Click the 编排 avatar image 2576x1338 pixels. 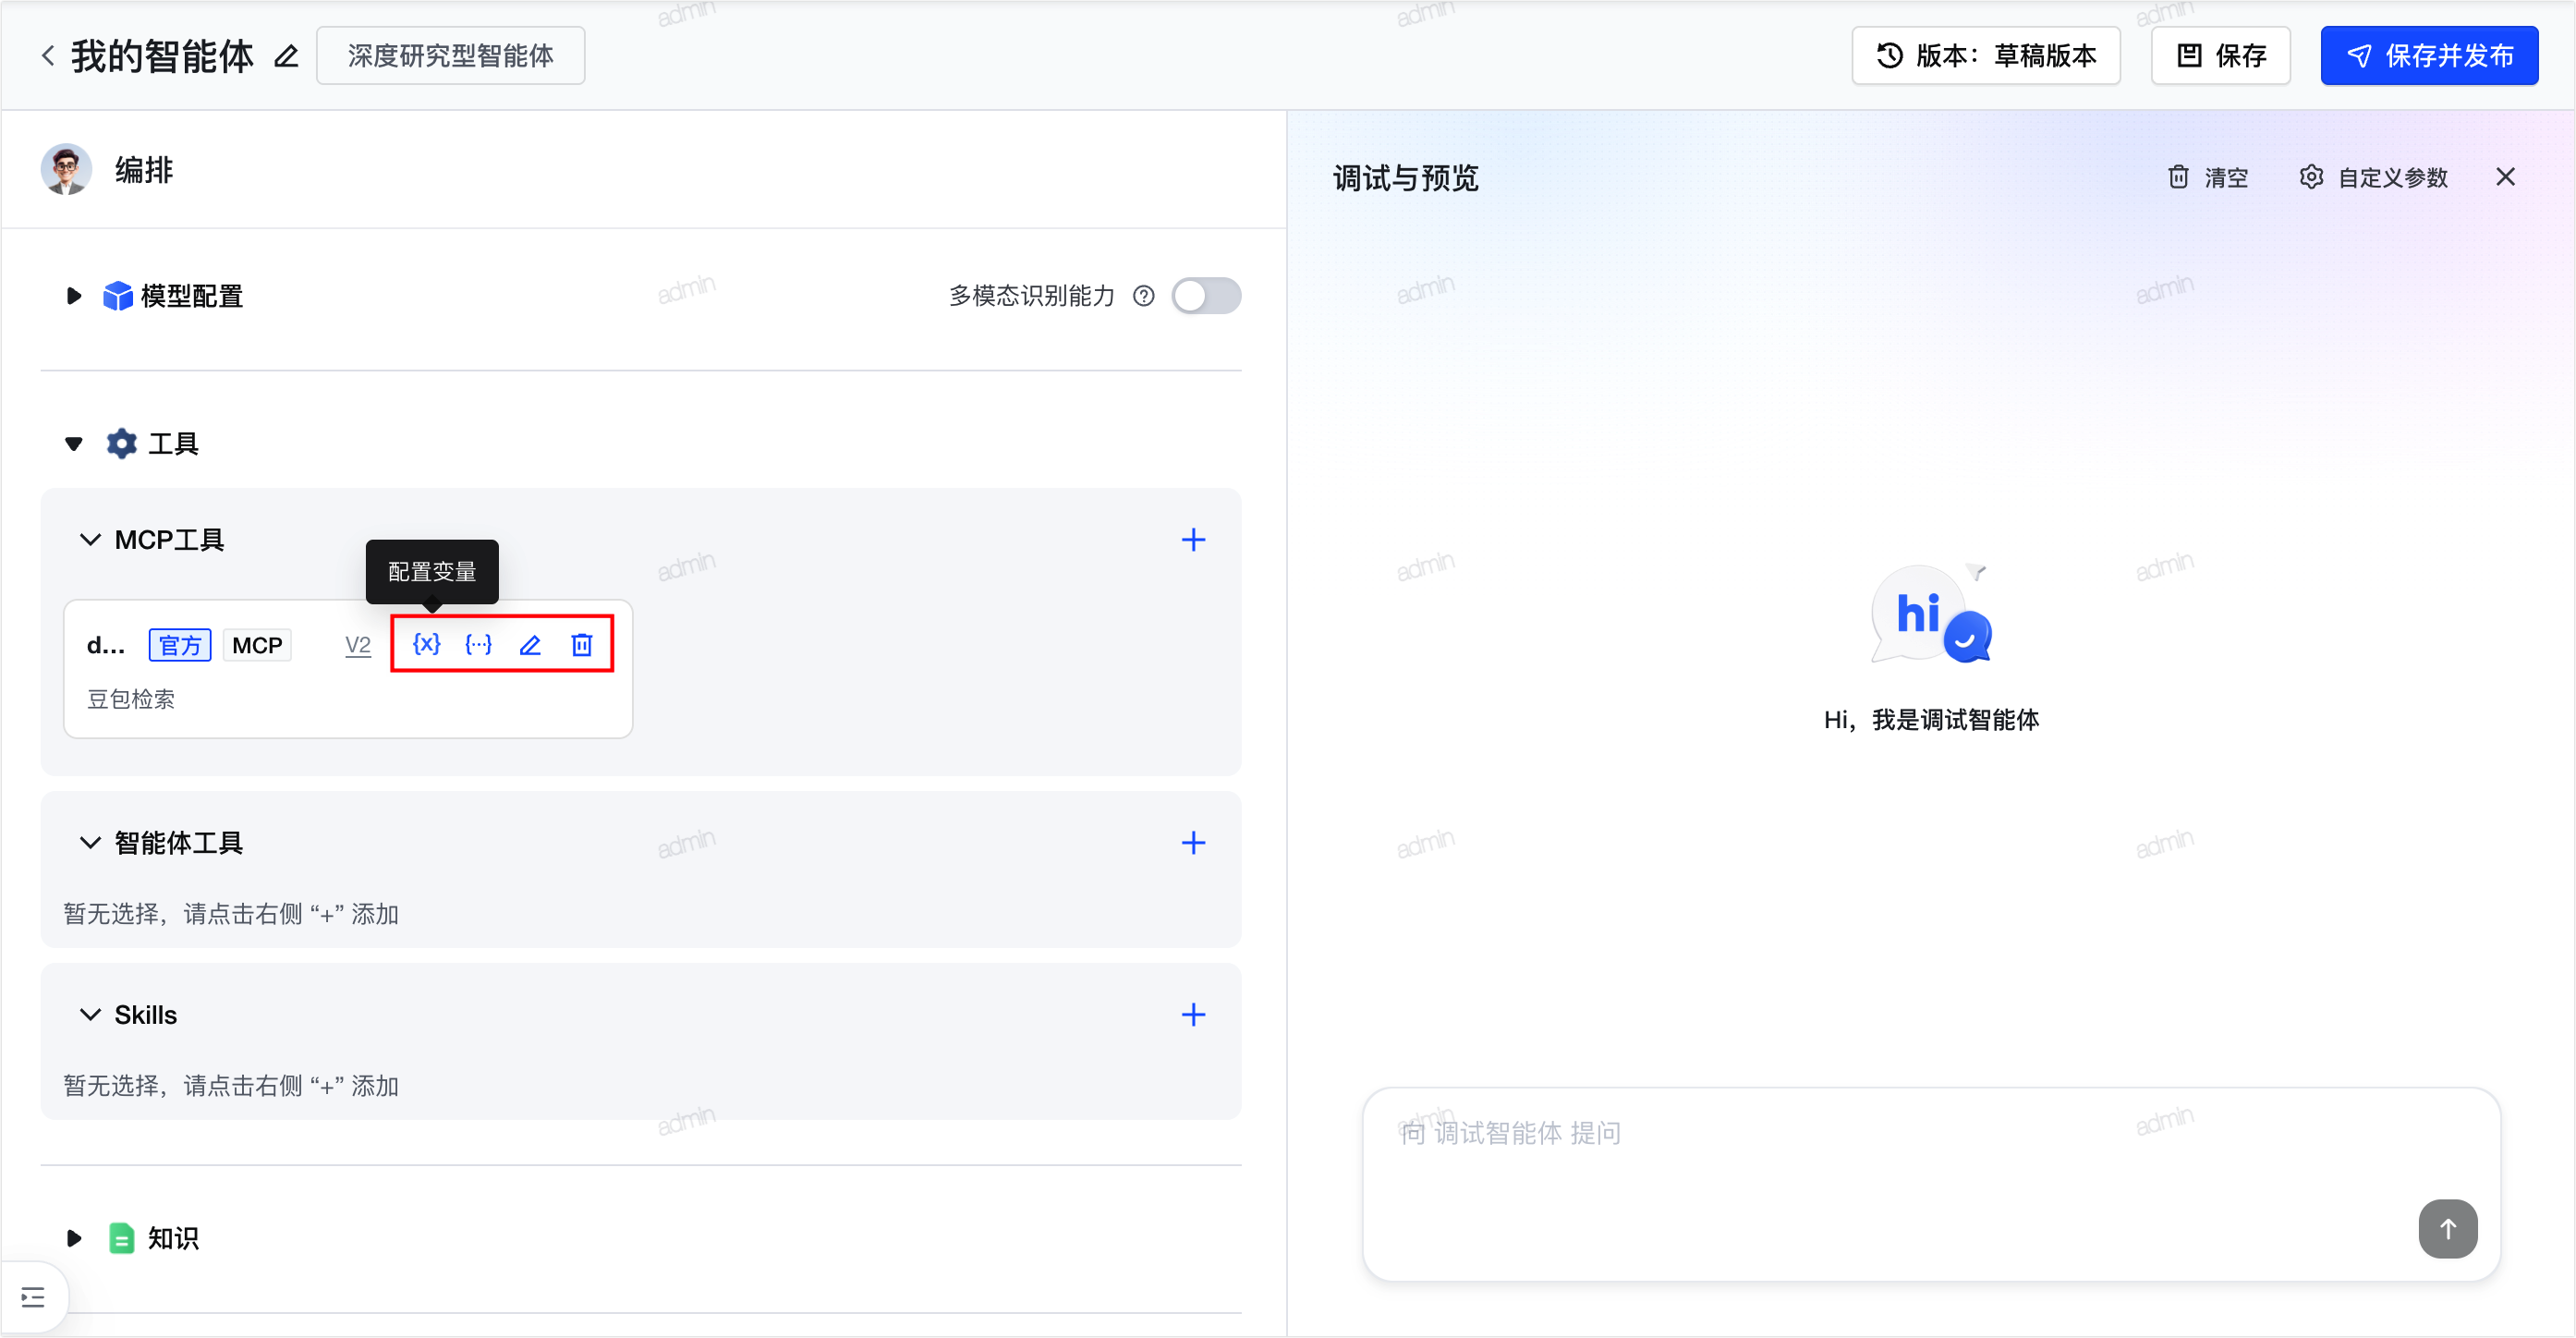[x=66, y=169]
